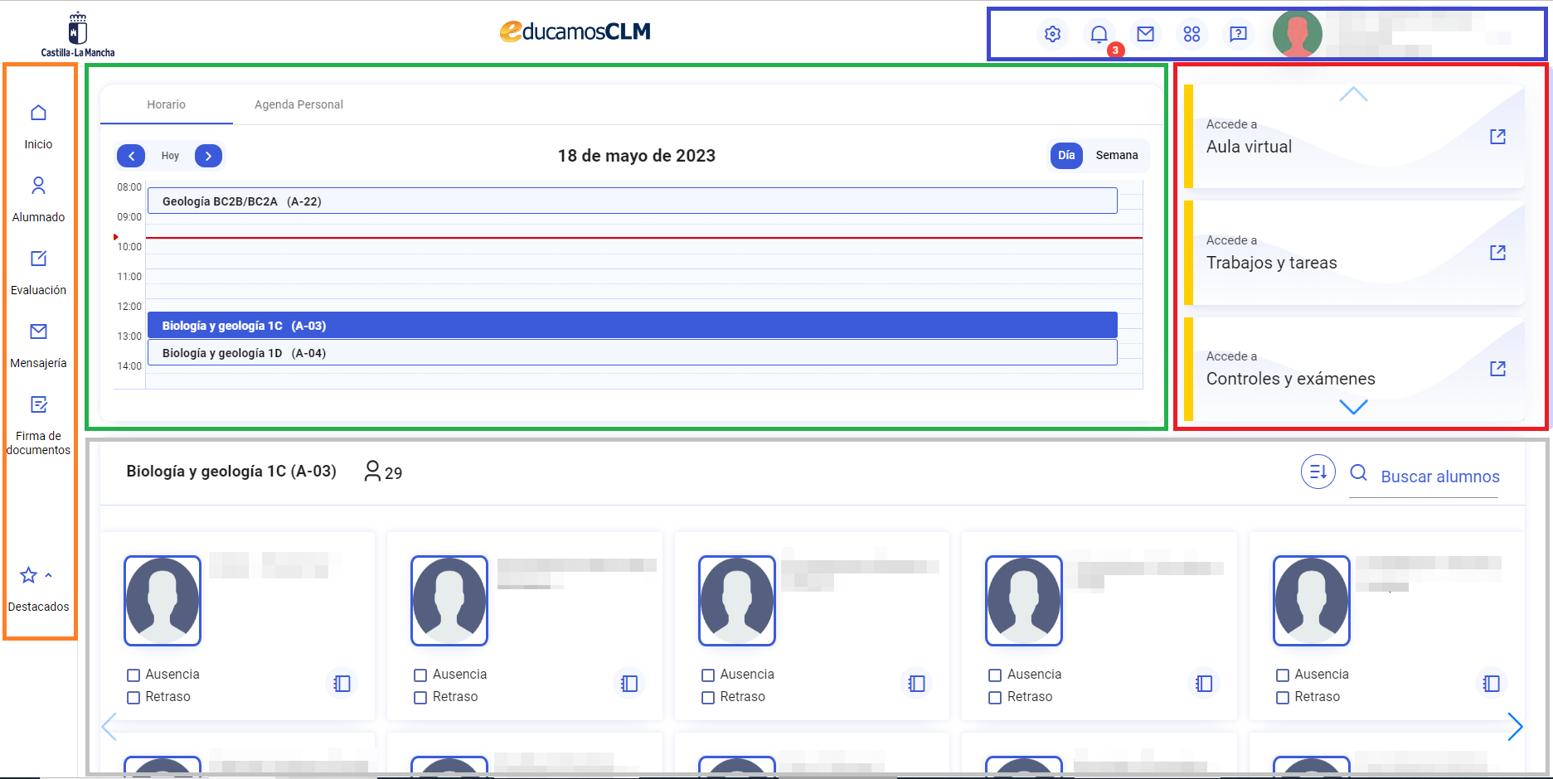1553x779 pixels.
Task: Open the mail envelope in top bar
Action: [1145, 34]
